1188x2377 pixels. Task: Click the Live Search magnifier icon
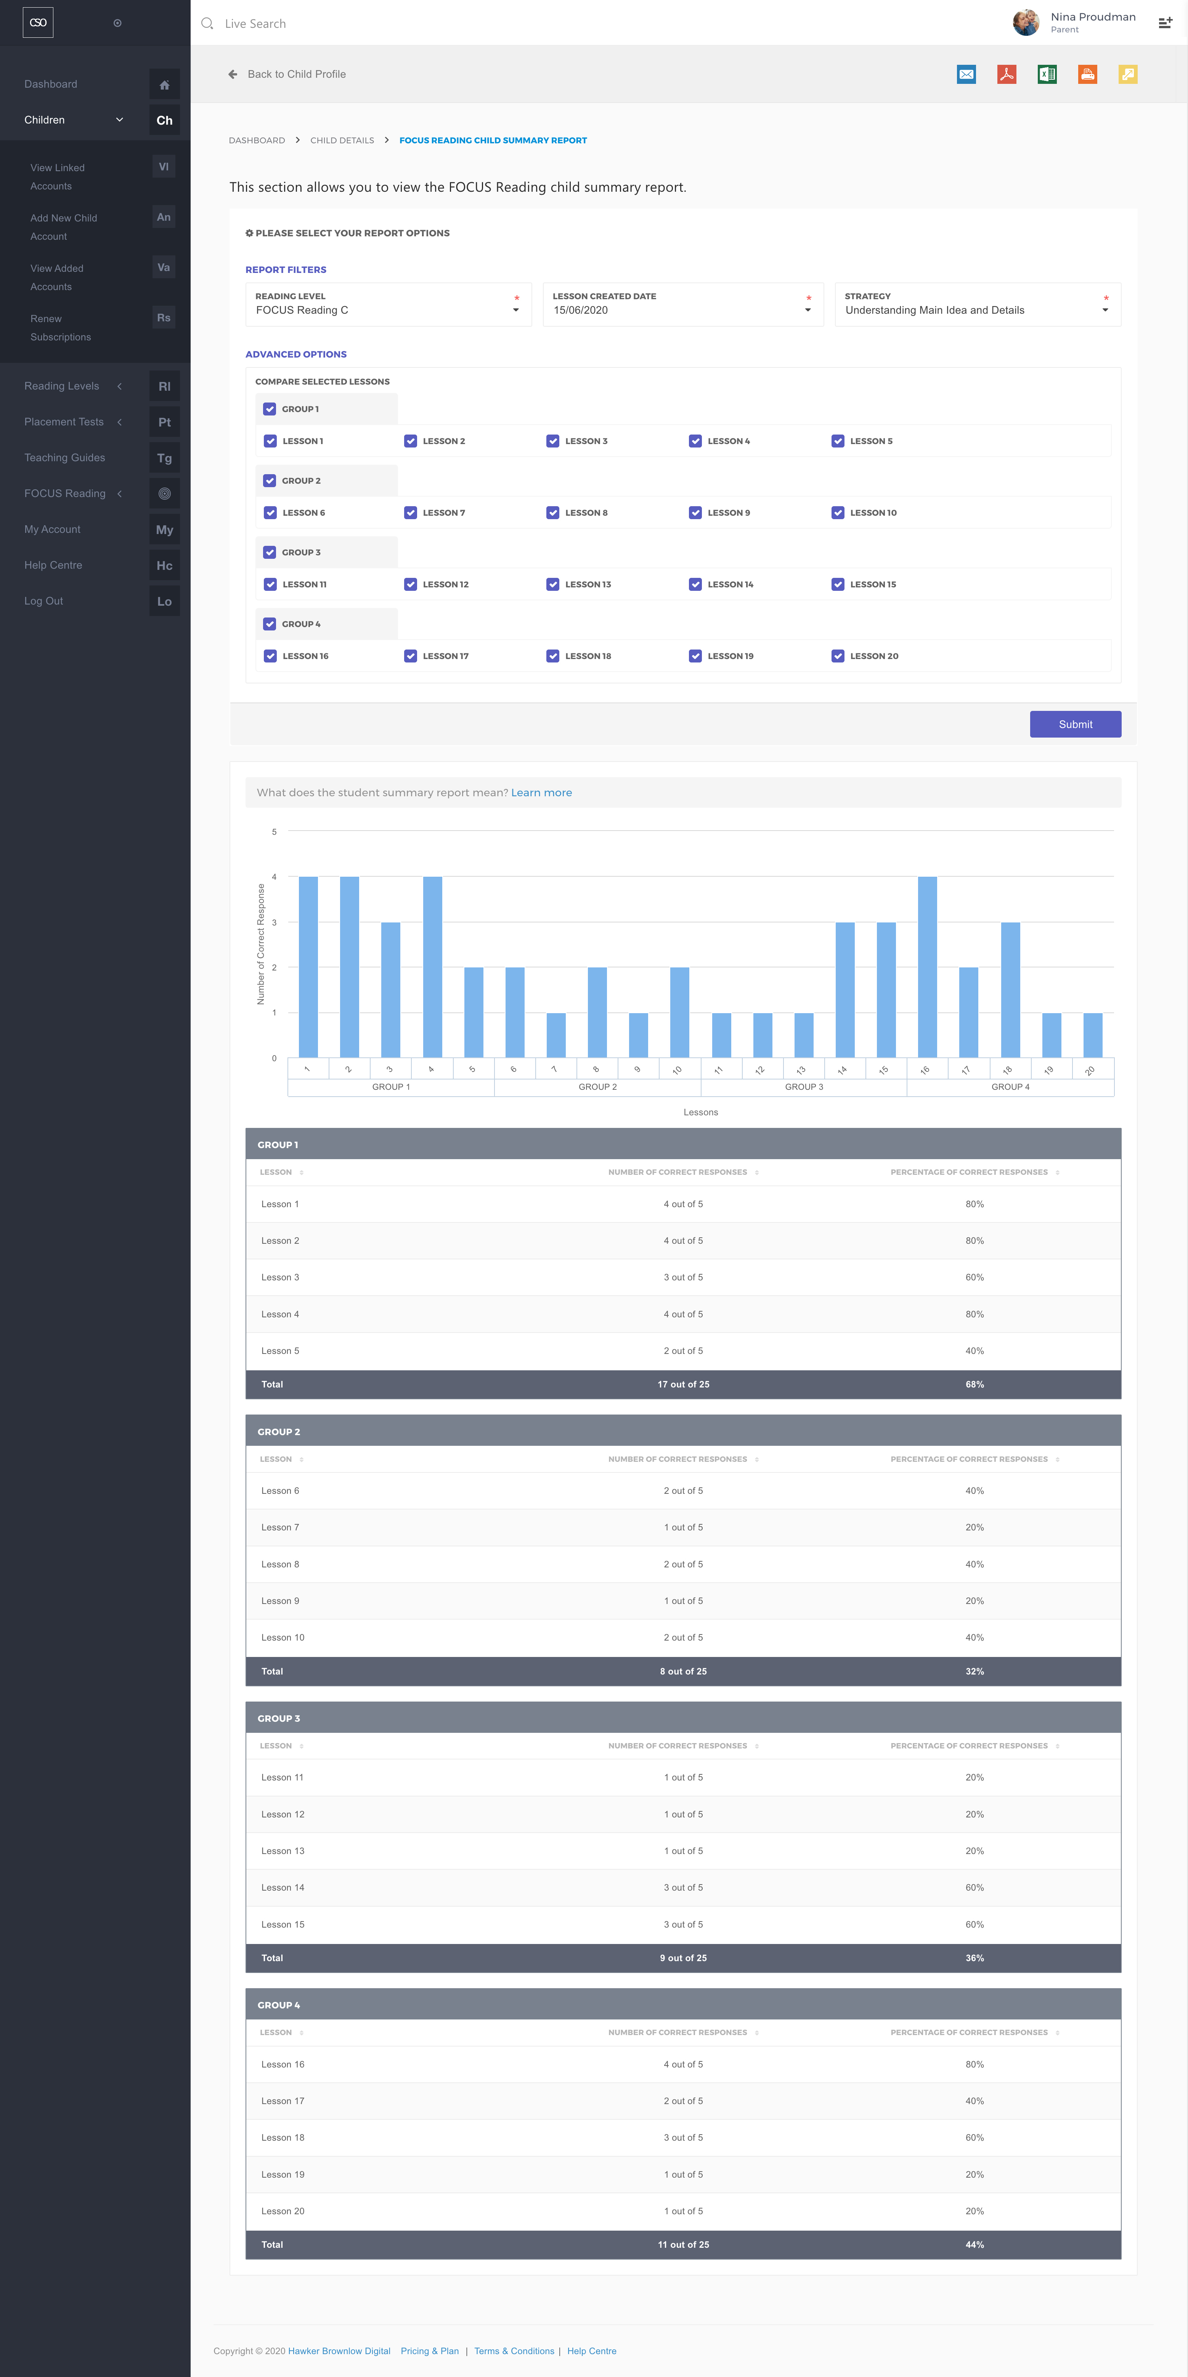coord(207,23)
